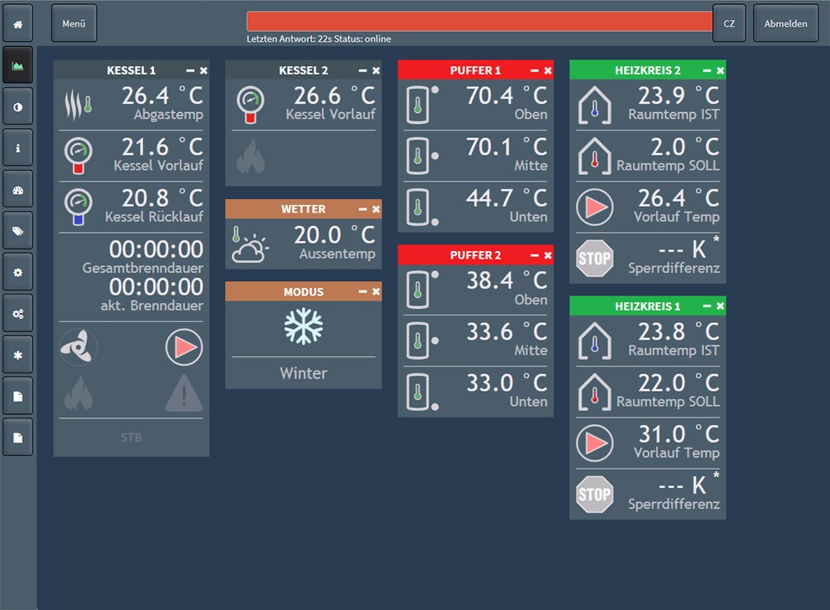Image resolution: width=830 pixels, height=610 pixels.
Task: Open the dashboard gauge sidebar icon
Action: (18, 189)
